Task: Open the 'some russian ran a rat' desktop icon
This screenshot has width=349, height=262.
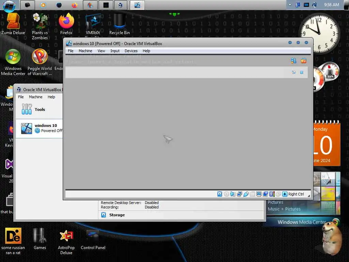Action: tap(13, 242)
